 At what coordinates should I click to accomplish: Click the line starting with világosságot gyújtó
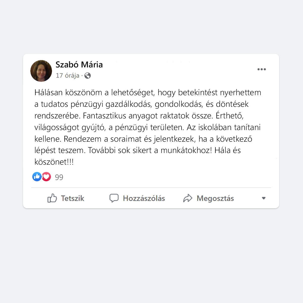coord(147,127)
